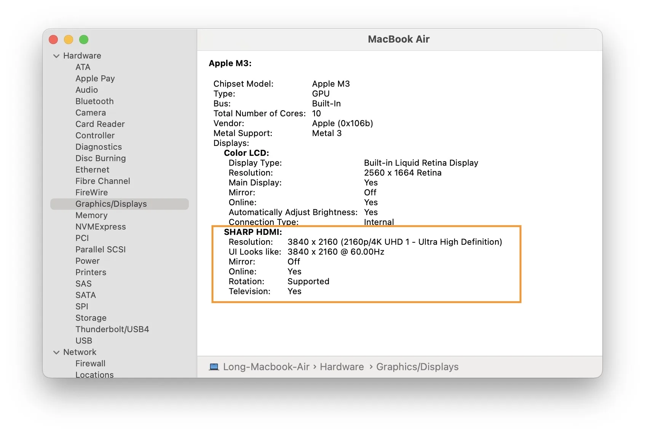Open Thunderbolt/USB4 details

tap(112, 329)
